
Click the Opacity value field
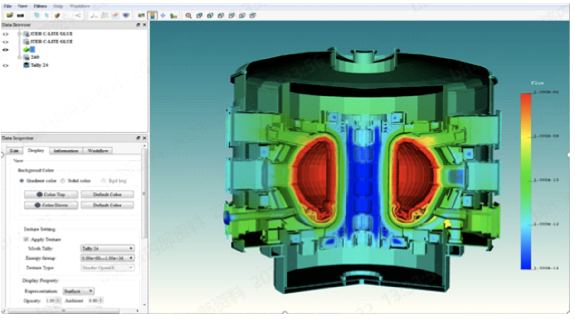pos(50,301)
